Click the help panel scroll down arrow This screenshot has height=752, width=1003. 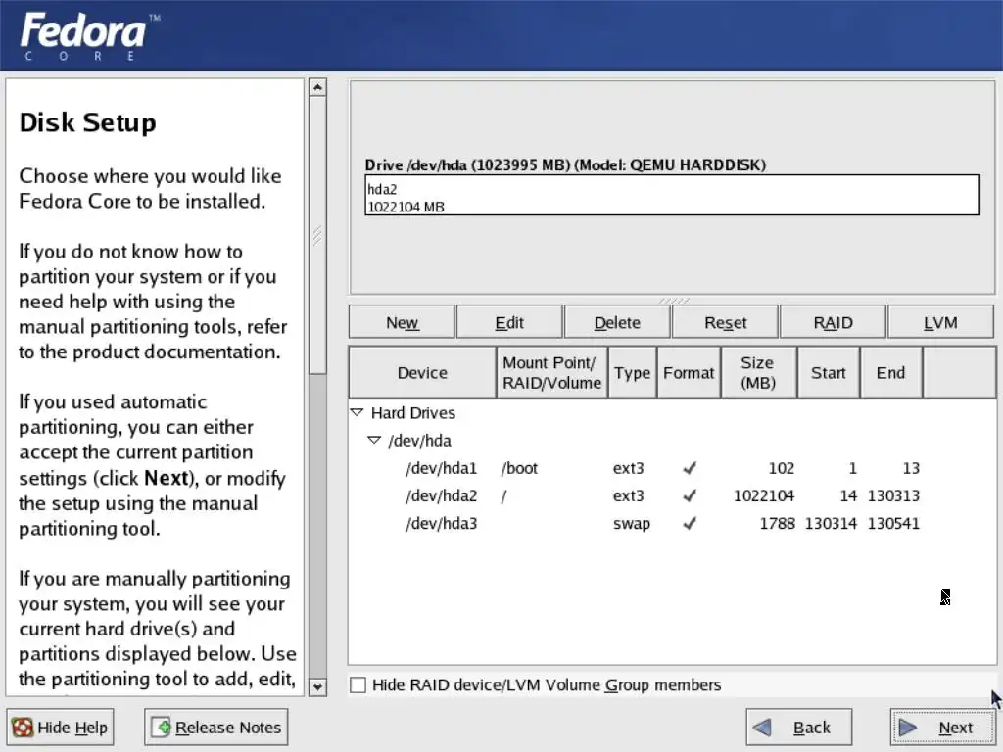pos(317,687)
